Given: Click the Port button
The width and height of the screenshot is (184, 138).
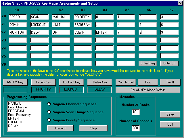Looking at the screenshot, I should tap(148, 82).
